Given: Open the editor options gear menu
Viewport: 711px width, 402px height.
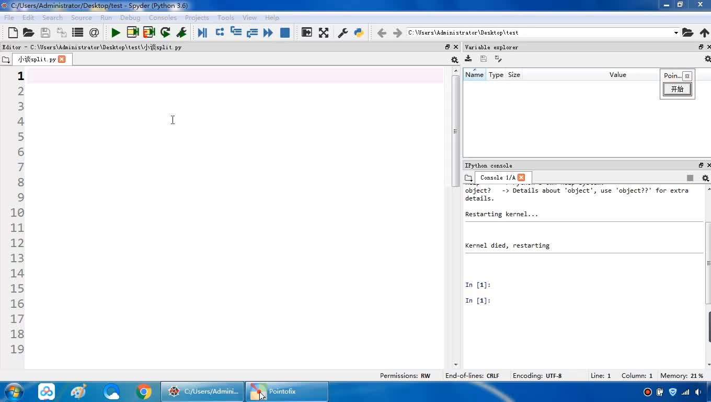Looking at the screenshot, I should (454, 60).
